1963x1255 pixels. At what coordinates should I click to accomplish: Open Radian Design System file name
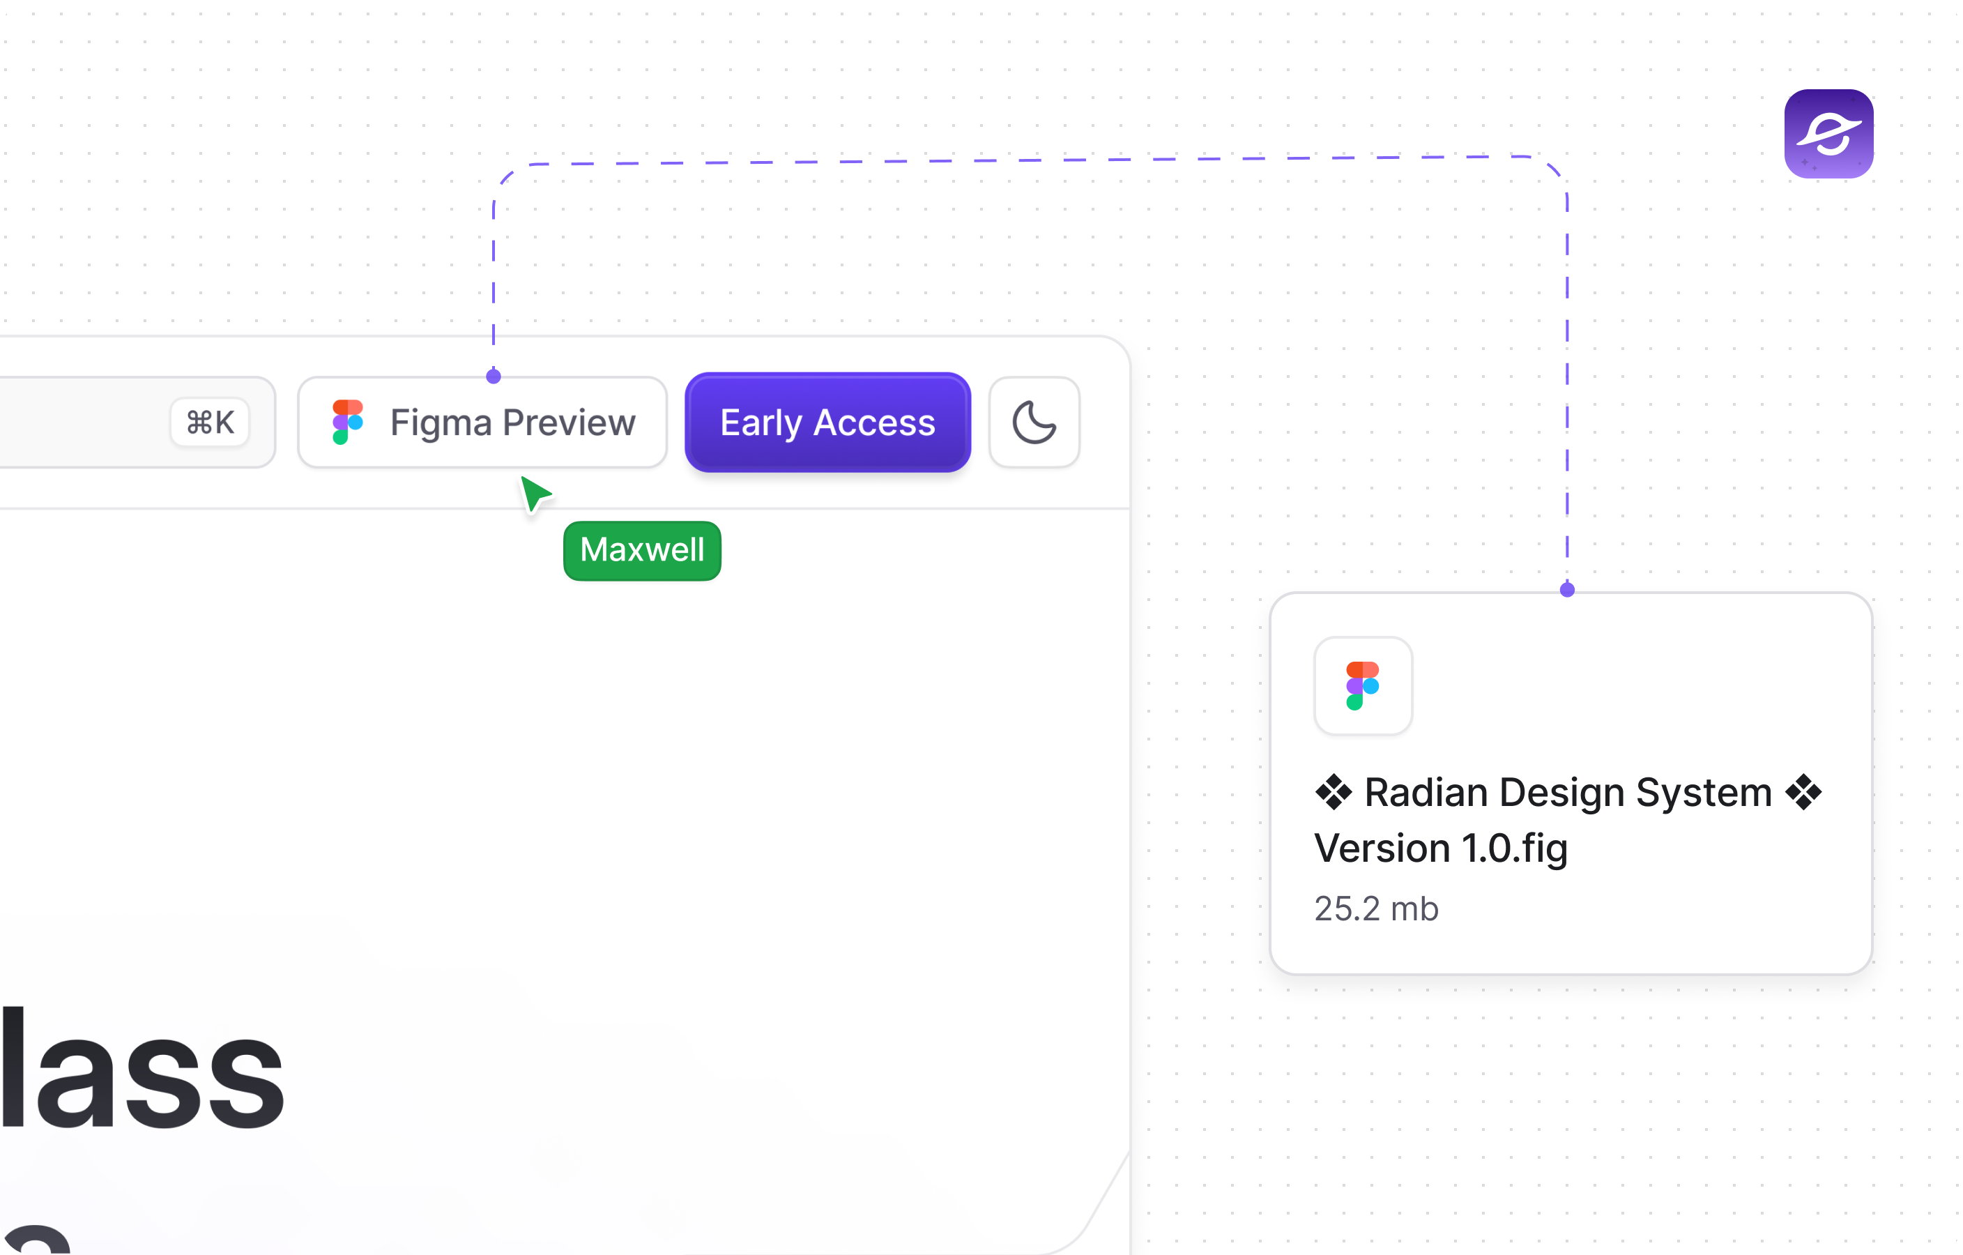click(x=1567, y=793)
